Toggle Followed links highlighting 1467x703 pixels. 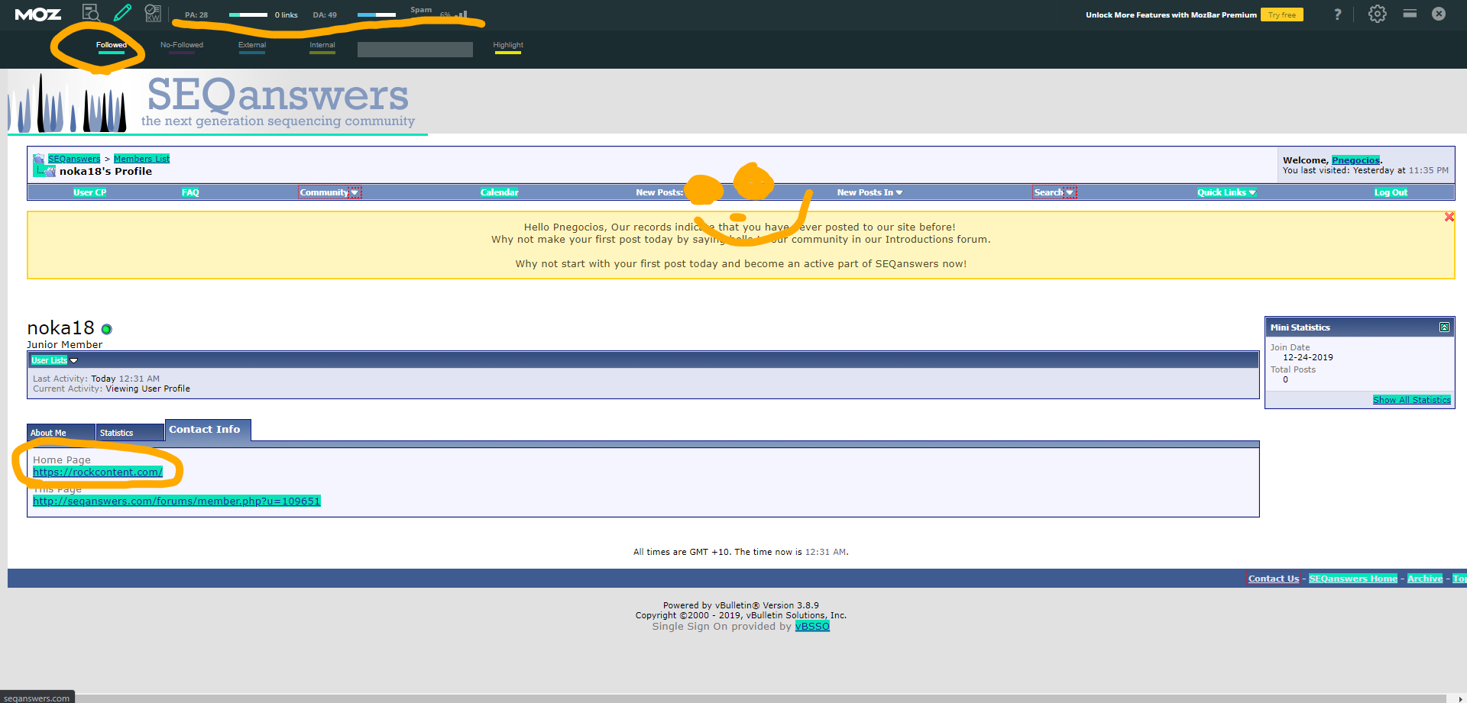coord(112,47)
